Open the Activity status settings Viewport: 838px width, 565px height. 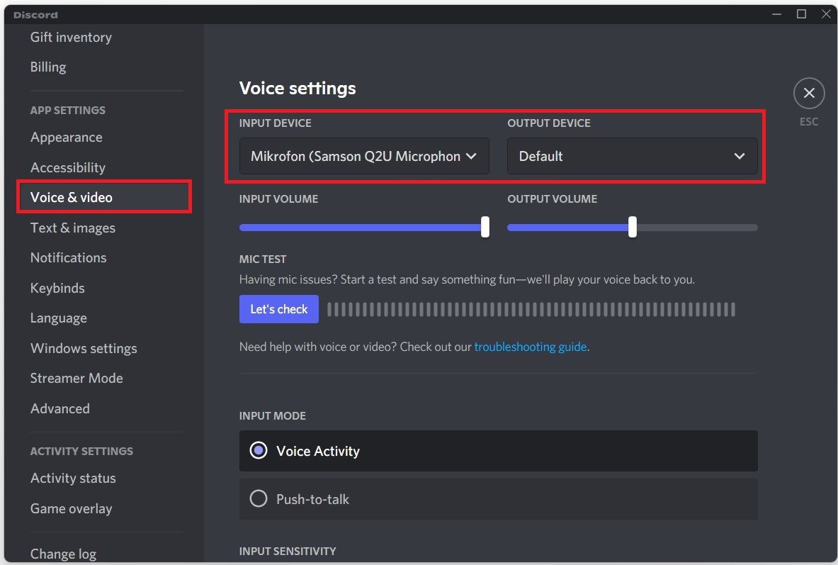[73, 479]
